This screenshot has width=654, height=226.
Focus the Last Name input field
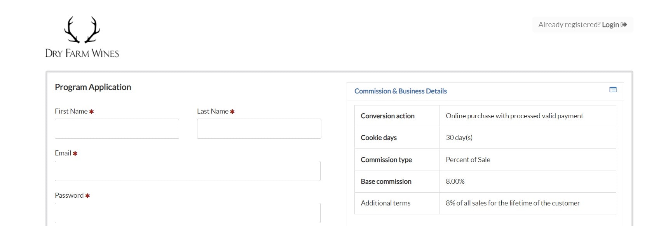tap(259, 129)
